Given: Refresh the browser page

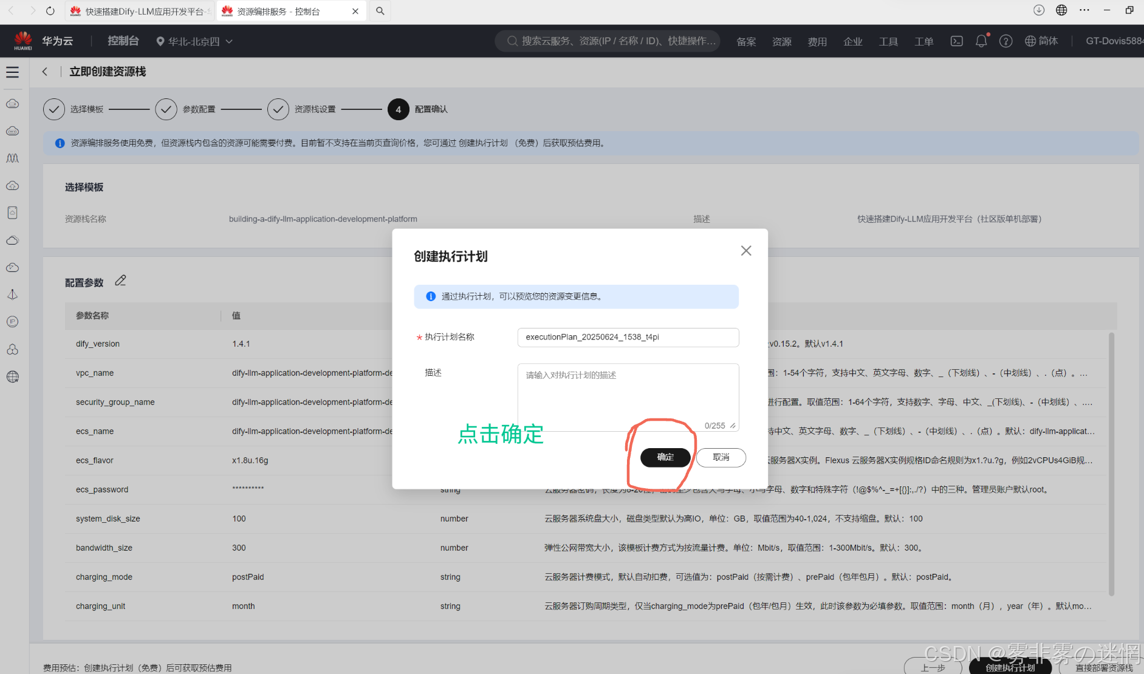Looking at the screenshot, I should coord(50,11).
